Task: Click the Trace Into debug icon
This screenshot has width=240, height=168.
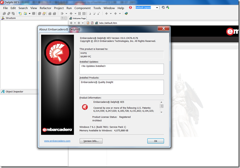Action: point(90,14)
